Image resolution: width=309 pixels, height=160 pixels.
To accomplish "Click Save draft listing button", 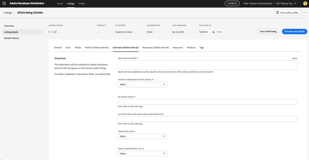I will [x=268, y=32].
